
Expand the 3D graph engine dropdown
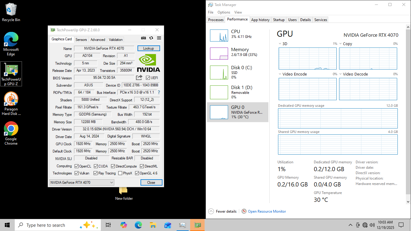[x=280, y=44]
